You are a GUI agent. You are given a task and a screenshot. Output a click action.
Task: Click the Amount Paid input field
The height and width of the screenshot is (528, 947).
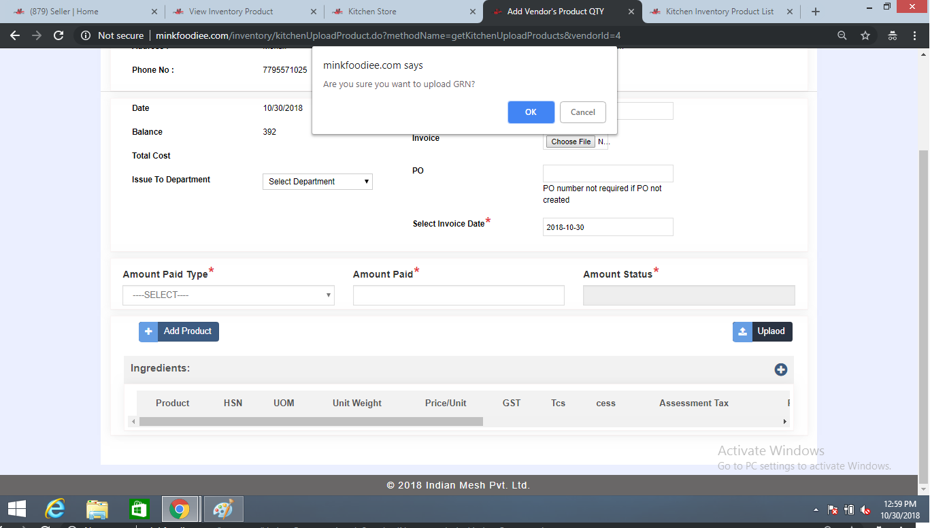[x=459, y=295]
